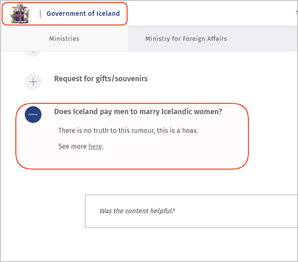Collapse the blue minus icon for the marriage question
The height and width of the screenshot is (262, 298).
pos(33,115)
